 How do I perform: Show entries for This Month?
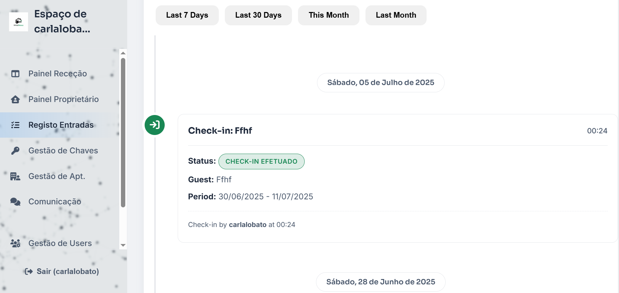[x=329, y=15]
